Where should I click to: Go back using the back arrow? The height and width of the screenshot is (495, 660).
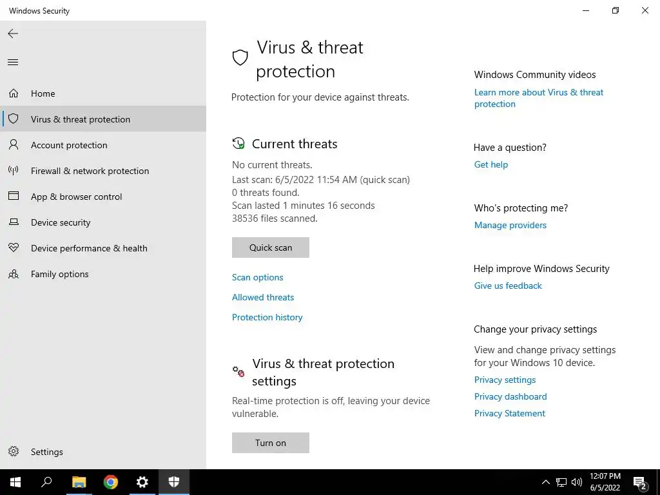point(13,34)
